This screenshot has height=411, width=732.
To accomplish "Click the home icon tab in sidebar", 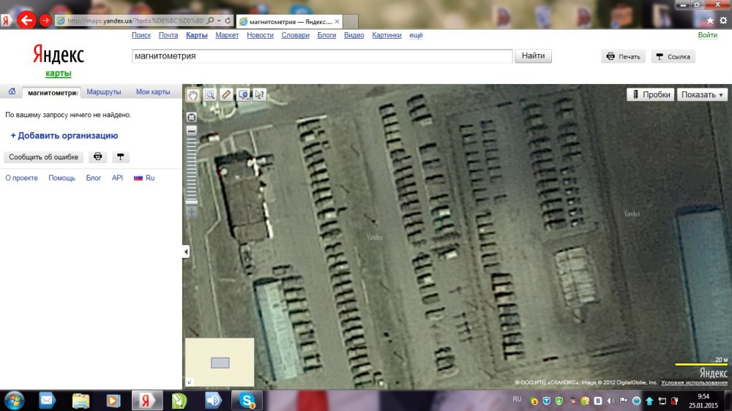I will (12, 92).
